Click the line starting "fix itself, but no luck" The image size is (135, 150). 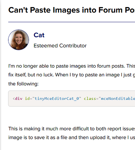coord(72,75)
